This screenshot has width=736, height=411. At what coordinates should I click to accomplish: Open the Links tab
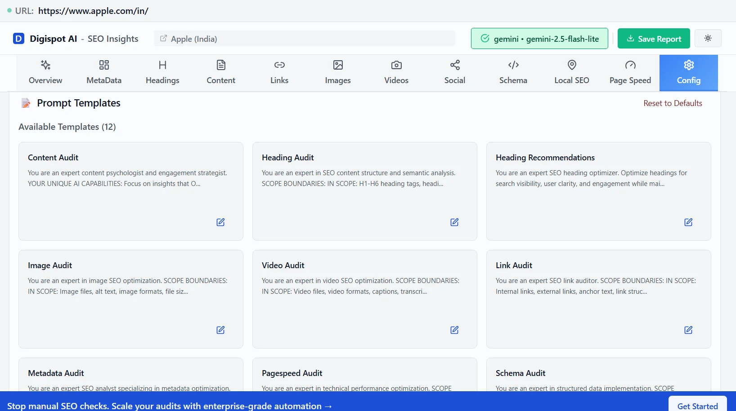pyautogui.click(x=279, y=73)
